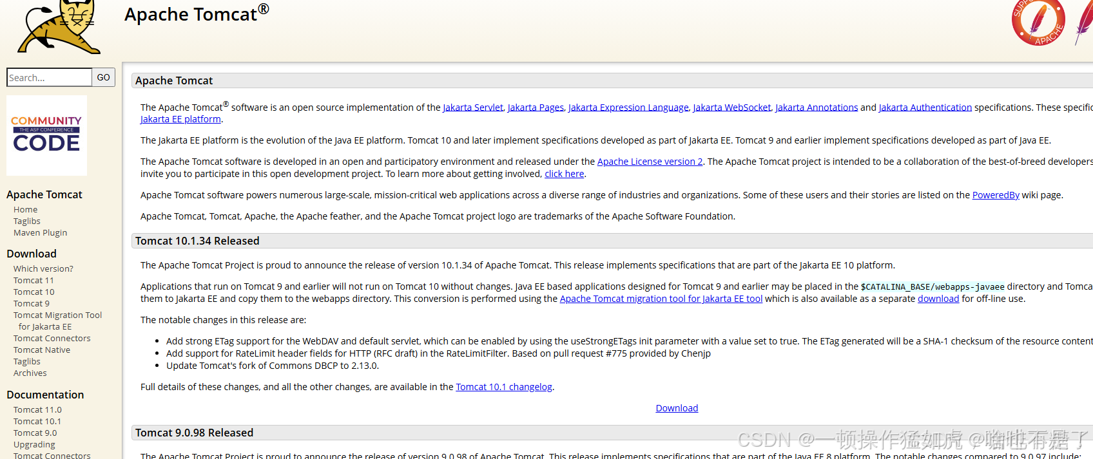
Task: Click the 'Update Tomcat's fork of Commons DBCP' bullet
Action: [x=273, y=366]
